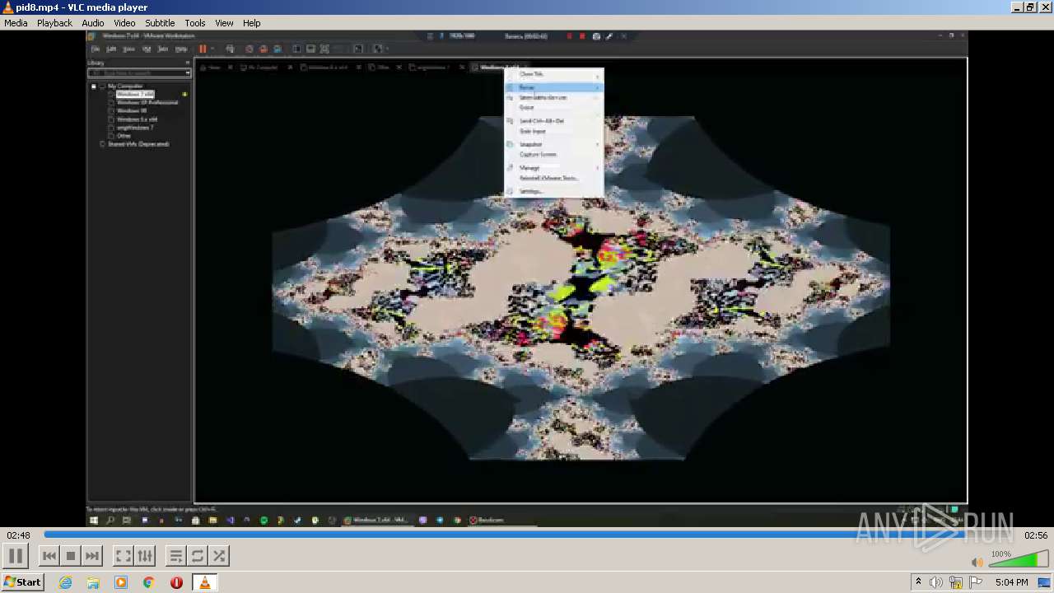Choose Power in the context menu
Screen dimensions: 1054x593
click(553, 87)
